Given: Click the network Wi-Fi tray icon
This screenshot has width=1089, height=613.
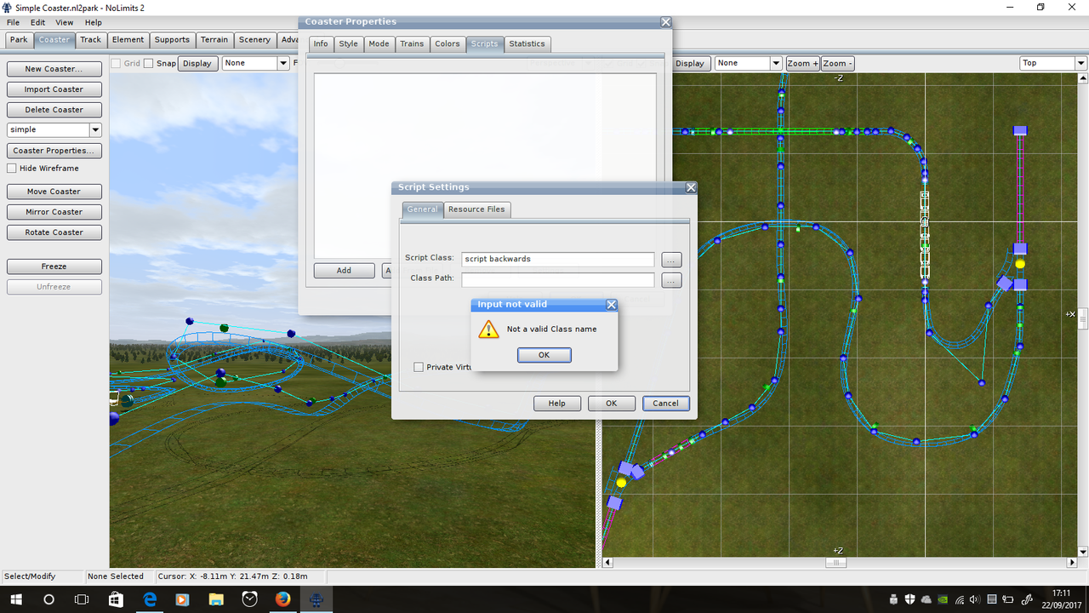Looking at the screenshot, I should [x=959, y=599].
